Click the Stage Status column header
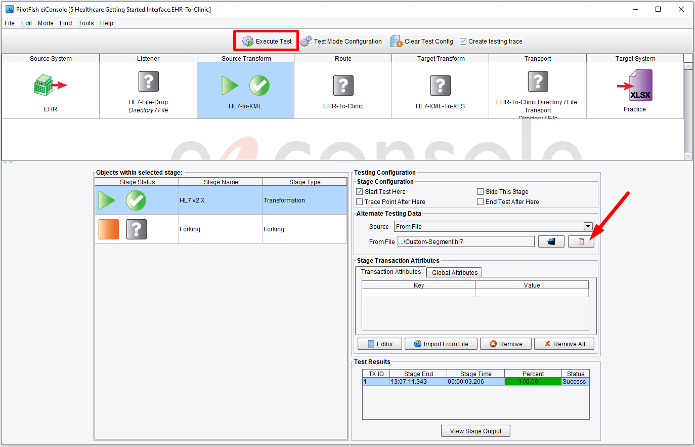This screenshot has height=447, width=695. [137, 182]
